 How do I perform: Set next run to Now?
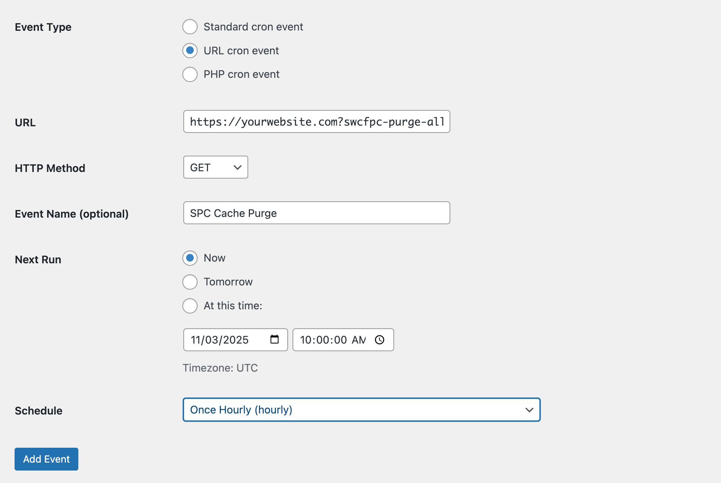pos(190,258)
